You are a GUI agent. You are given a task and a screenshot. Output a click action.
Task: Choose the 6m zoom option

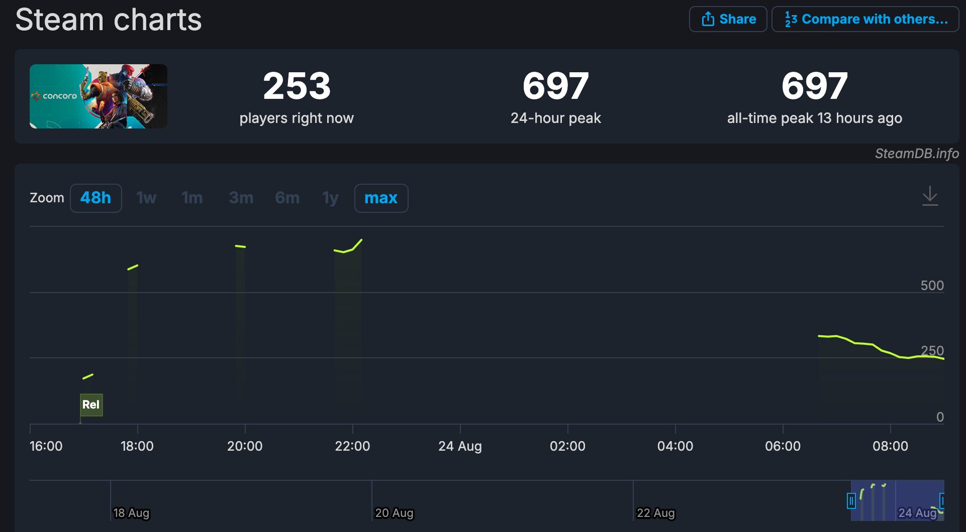287,198
